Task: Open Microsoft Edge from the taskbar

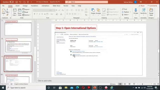Action: (77, 88)
